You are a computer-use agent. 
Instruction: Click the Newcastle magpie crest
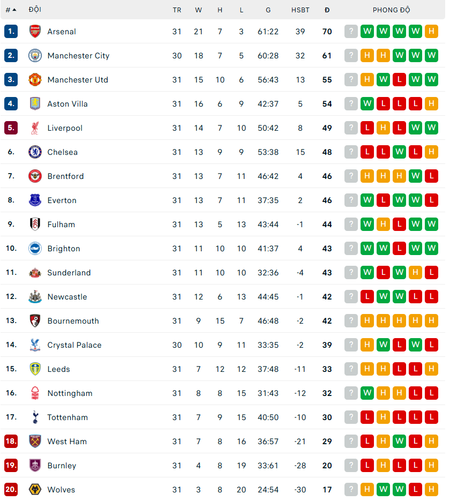[x=35, y=296]
